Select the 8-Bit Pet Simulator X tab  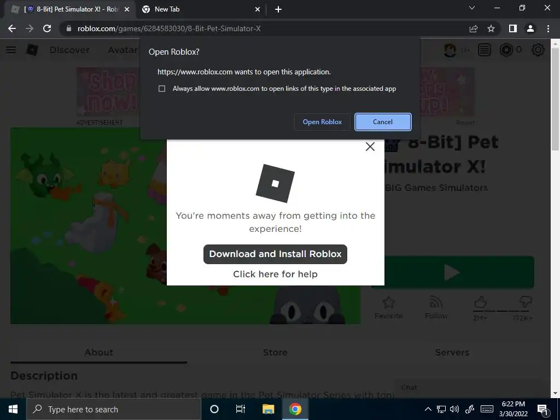(x=69, y=9)
